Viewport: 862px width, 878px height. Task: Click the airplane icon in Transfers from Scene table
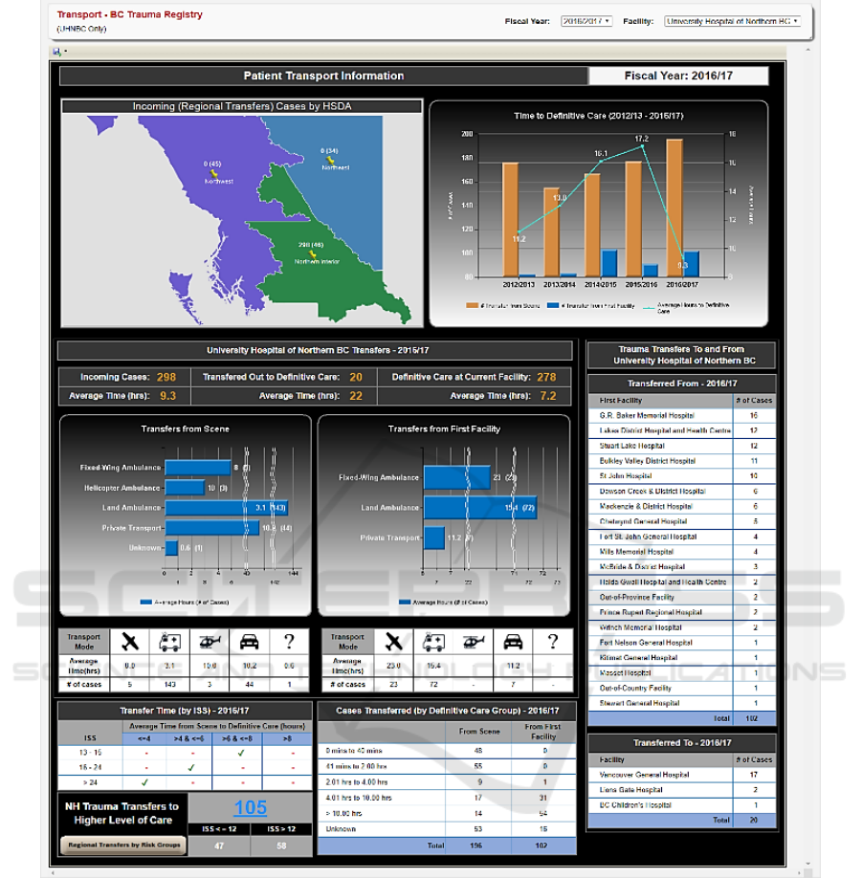[x=131, y=642]
